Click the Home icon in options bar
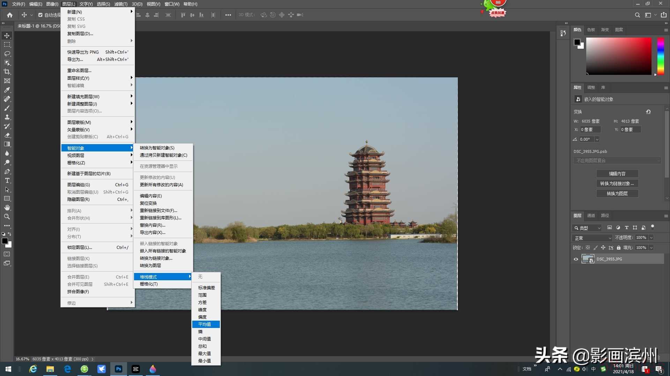Image resolution: width=670 pixels, height=376 pixels. click(10, 15)
